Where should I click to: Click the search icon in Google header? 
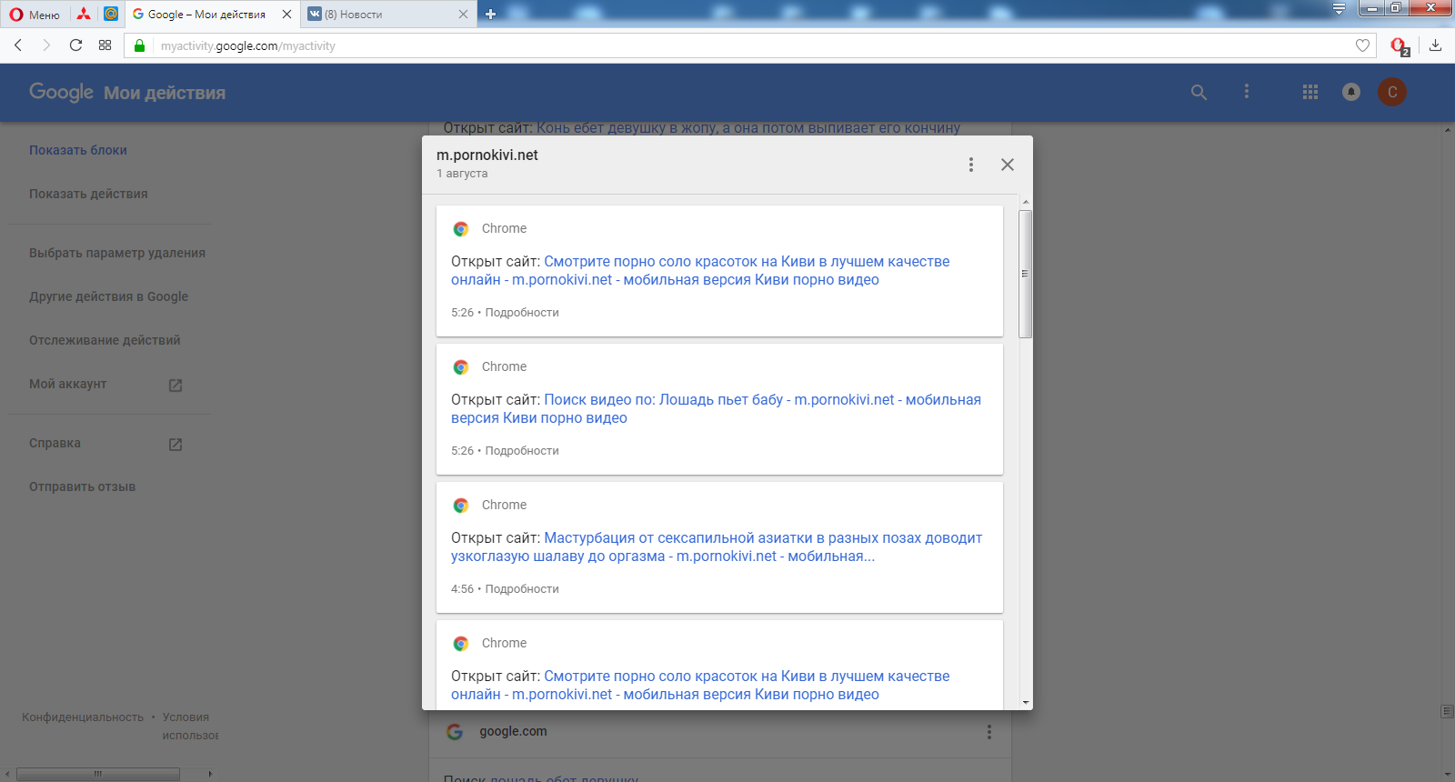pos(1199,92)
